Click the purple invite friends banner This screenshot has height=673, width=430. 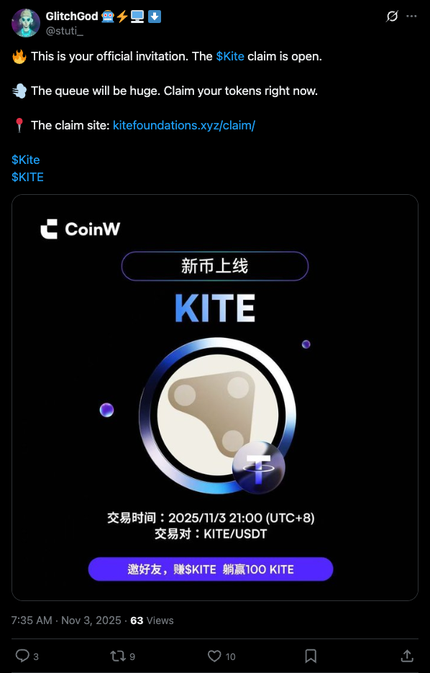pos(211,569)
